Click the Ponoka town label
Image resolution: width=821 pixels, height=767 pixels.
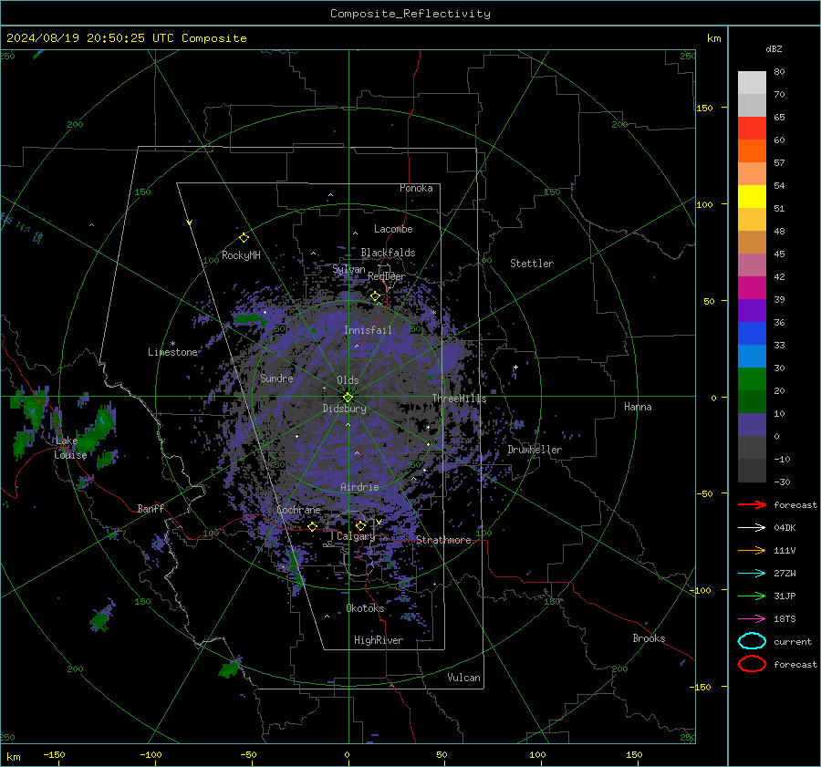point(416,189)
